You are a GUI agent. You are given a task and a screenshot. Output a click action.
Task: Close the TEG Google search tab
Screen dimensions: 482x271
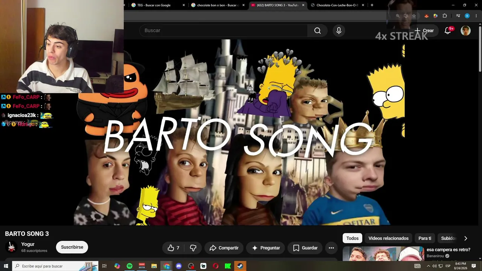184,5
